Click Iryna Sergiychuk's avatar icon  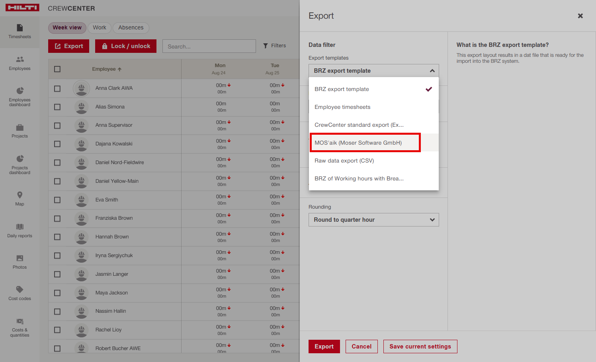coord(81,256)
